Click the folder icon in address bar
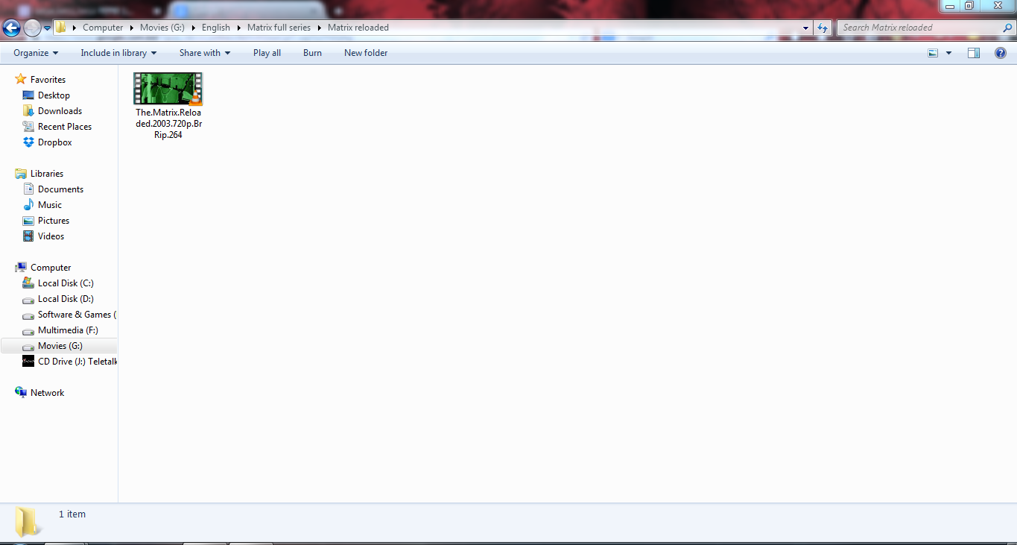 pos(61,28)
